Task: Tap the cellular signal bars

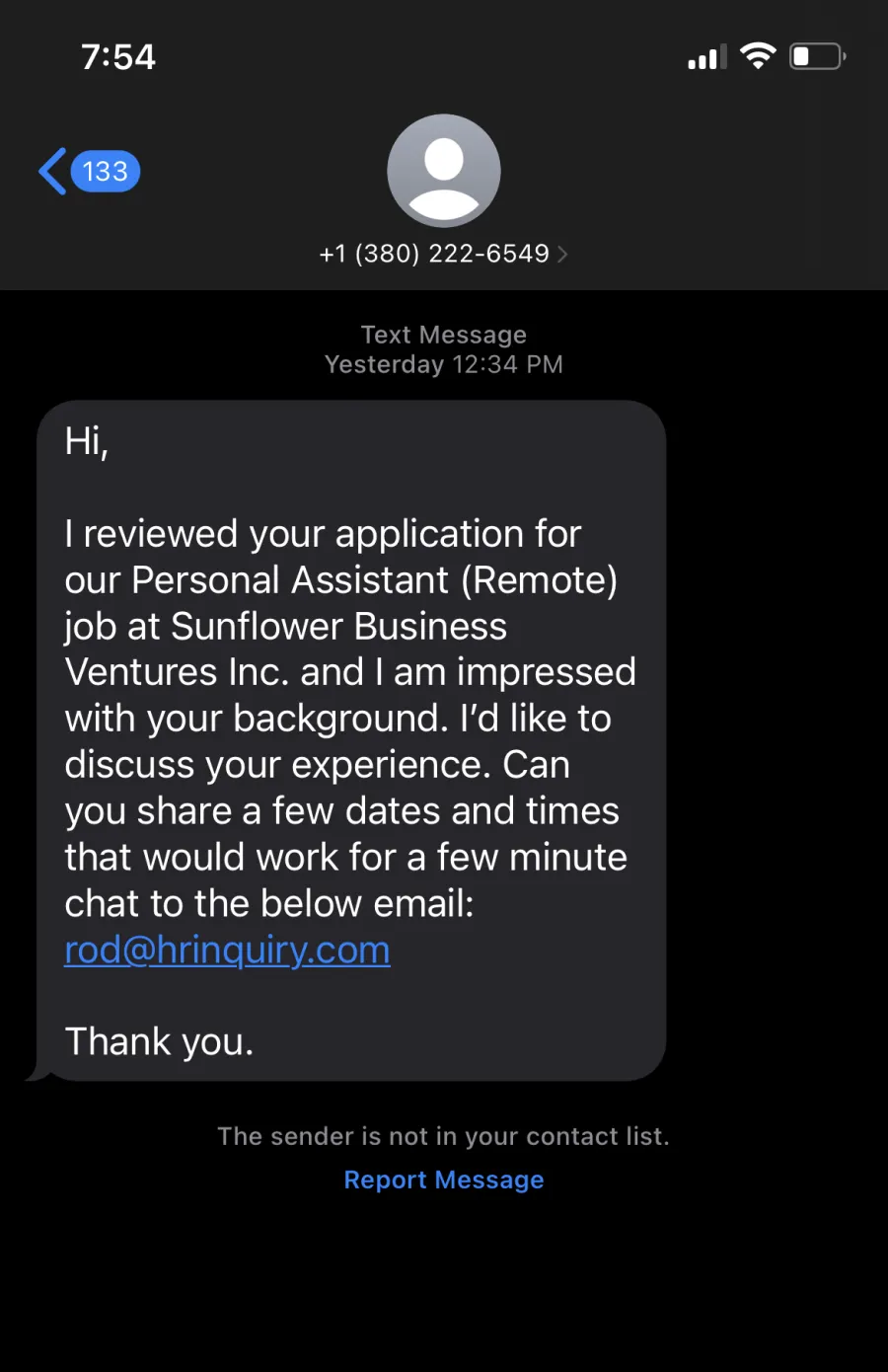Action: pyautogui.click(x=707, y=57)
